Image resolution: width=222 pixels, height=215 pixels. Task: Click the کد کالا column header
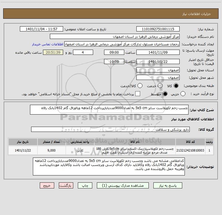pos(190,142)
